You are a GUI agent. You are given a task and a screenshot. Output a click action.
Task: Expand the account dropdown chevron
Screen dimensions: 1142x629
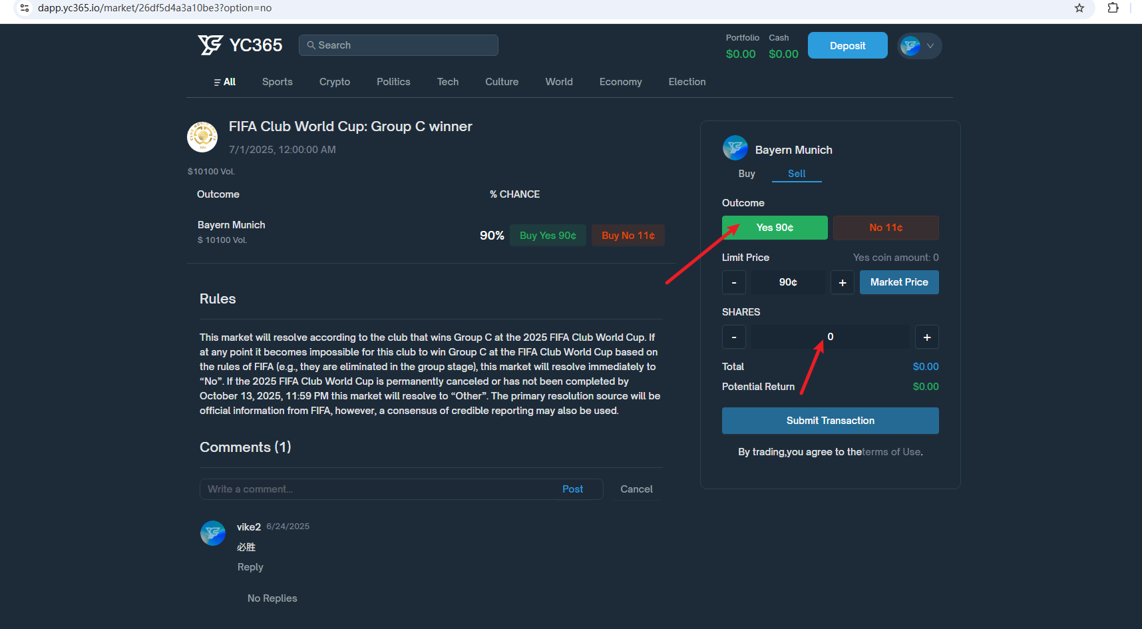[x=930, y=46]
